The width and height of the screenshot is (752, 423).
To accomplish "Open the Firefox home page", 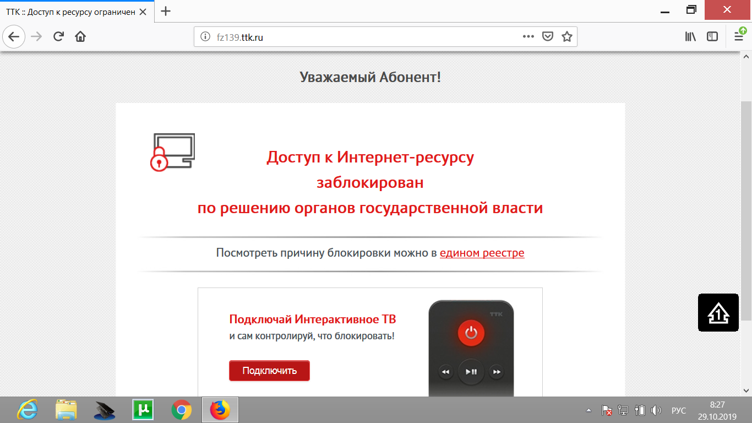I will 80,37.
